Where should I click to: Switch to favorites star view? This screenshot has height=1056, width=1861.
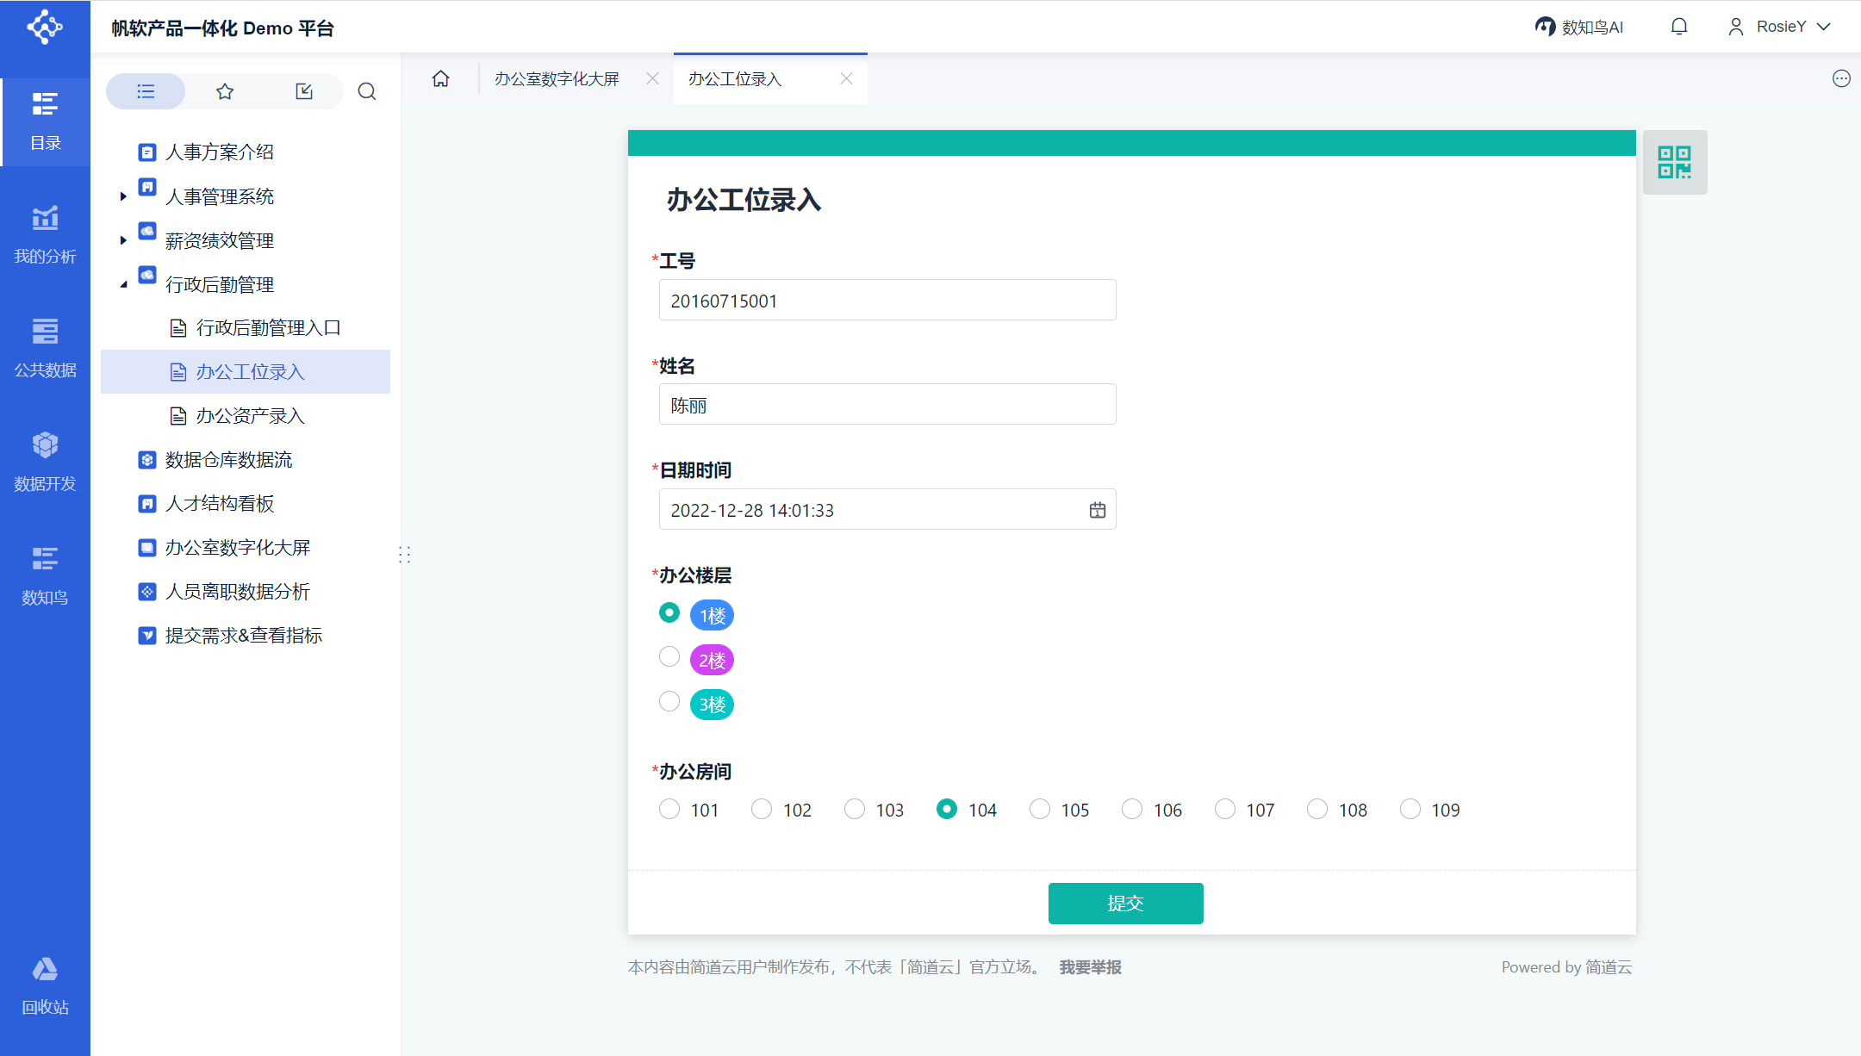click(225, 91)
